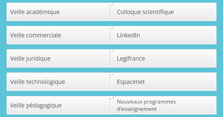Click blue gap between juridique and technologique cards
This screenshot has width=223, height=117.
click(56, 70)
